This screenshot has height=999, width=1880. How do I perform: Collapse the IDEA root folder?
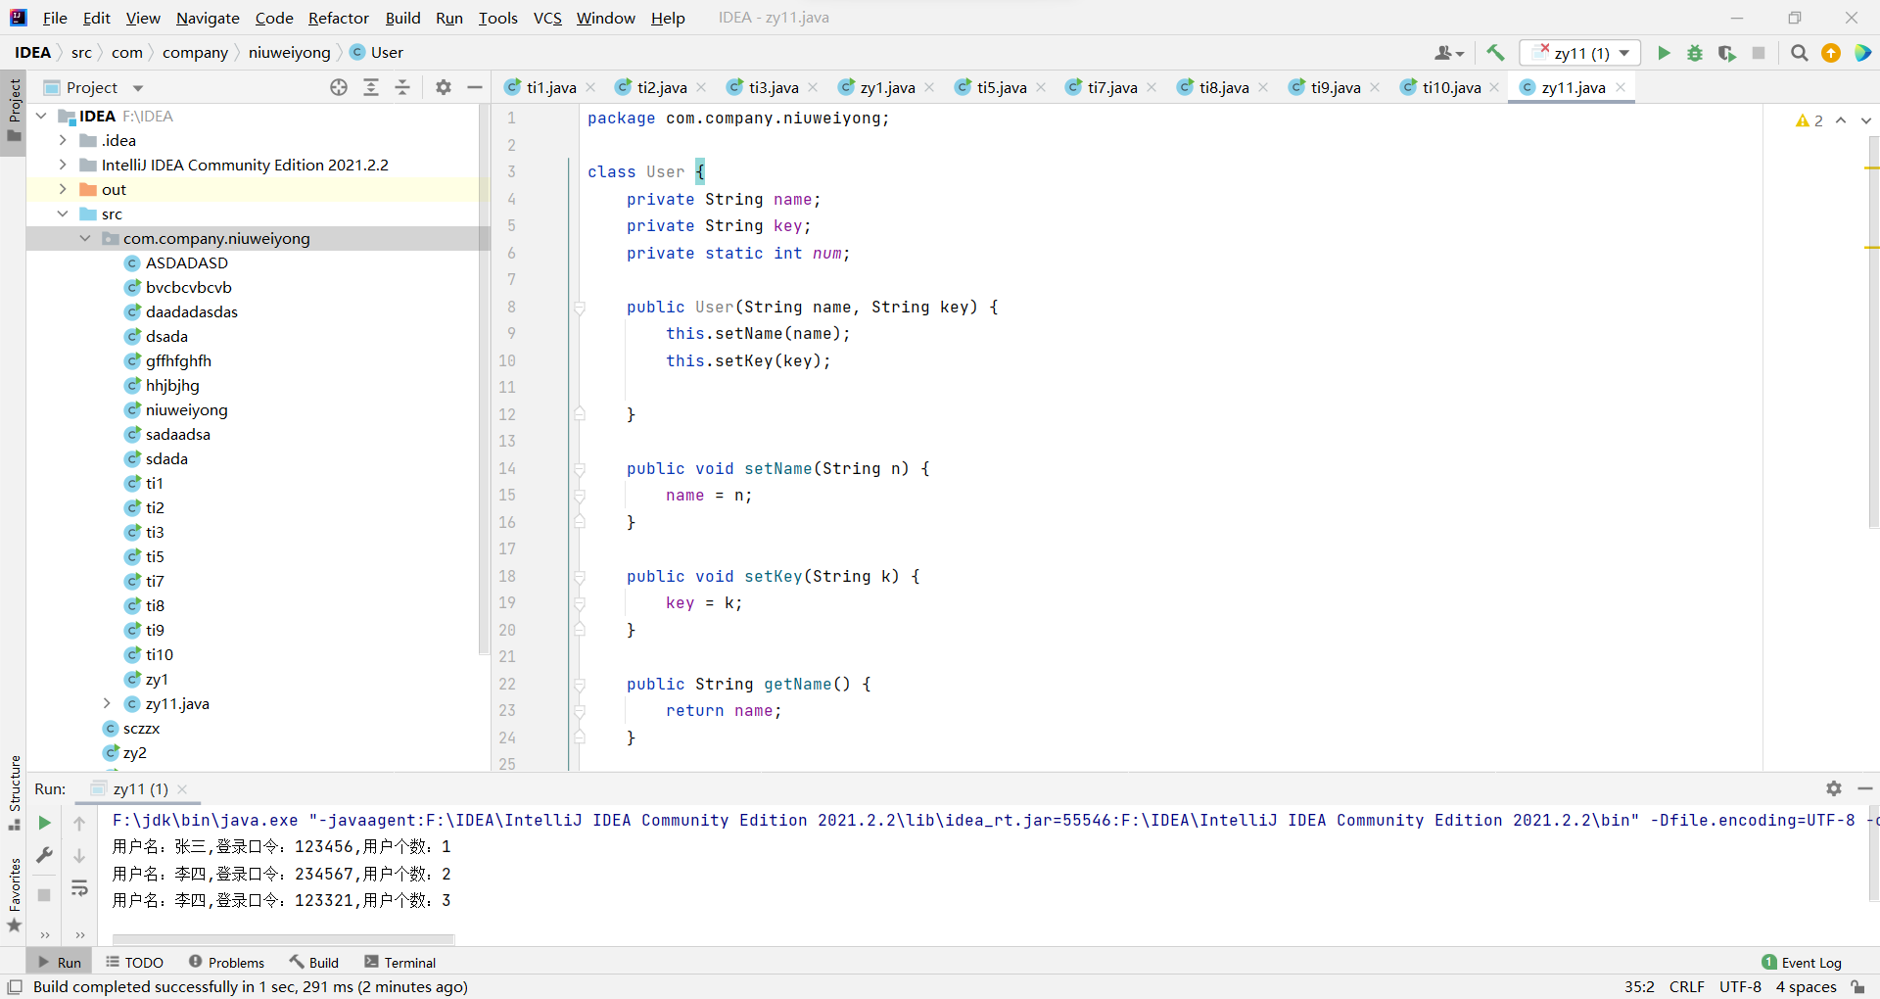[41, 116]
